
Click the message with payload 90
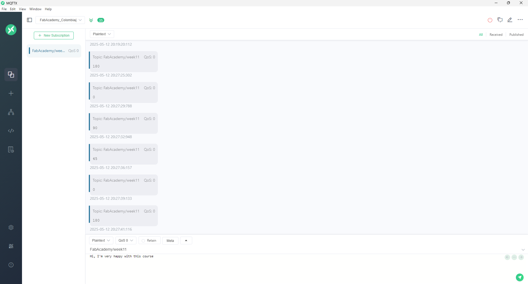coord(123,123)
